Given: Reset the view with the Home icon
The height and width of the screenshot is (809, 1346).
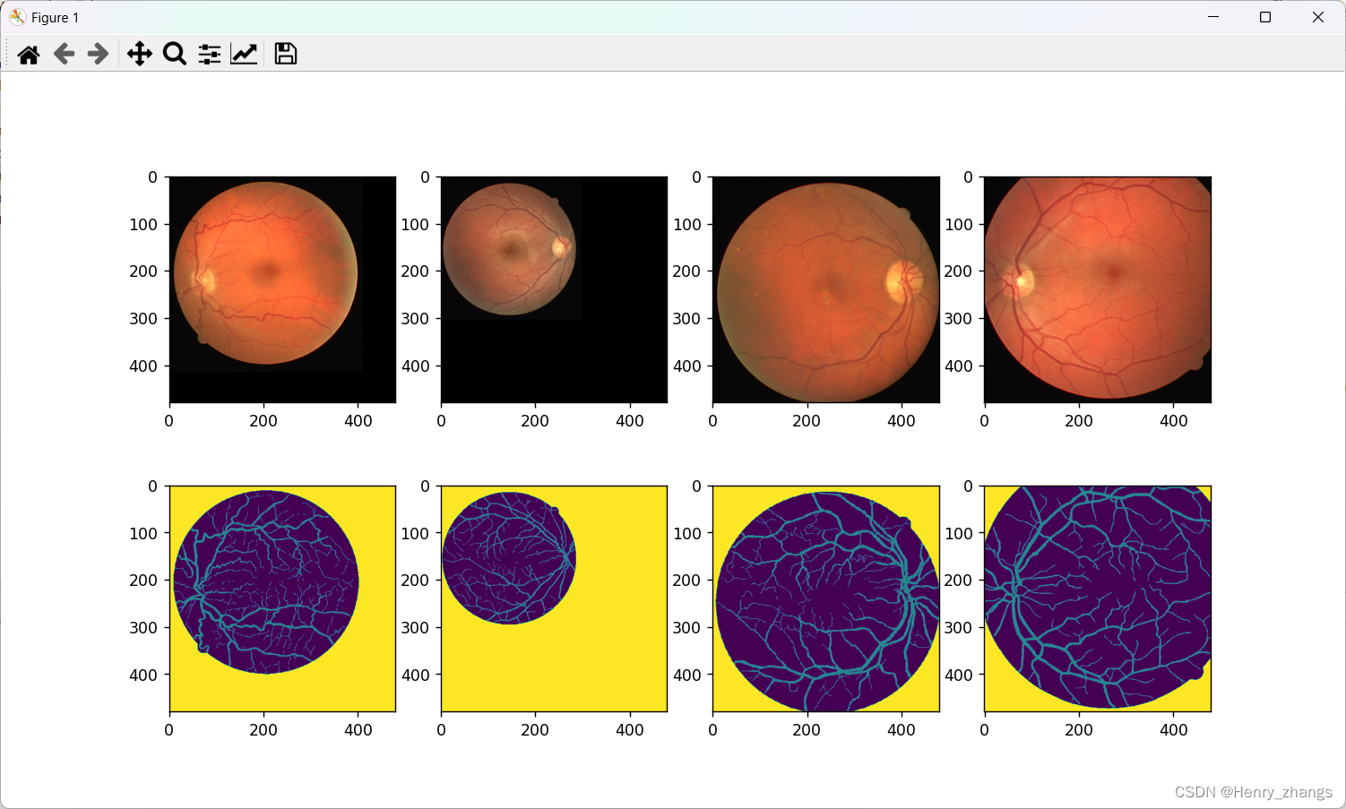Looking at the screenshot, I should (x=29, y=55).
